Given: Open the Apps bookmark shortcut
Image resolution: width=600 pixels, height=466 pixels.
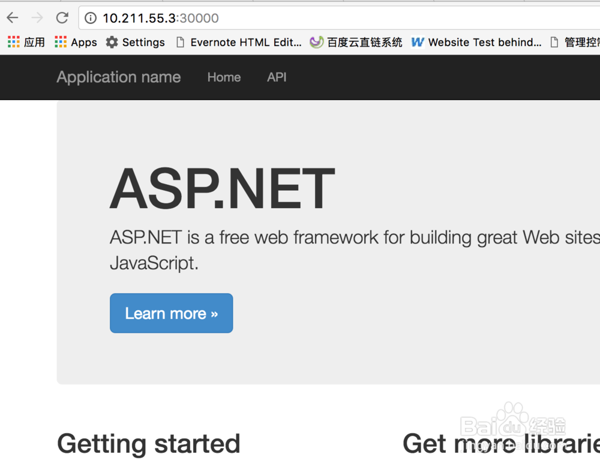Looking at the screenshot, I should tap(76, 42).
